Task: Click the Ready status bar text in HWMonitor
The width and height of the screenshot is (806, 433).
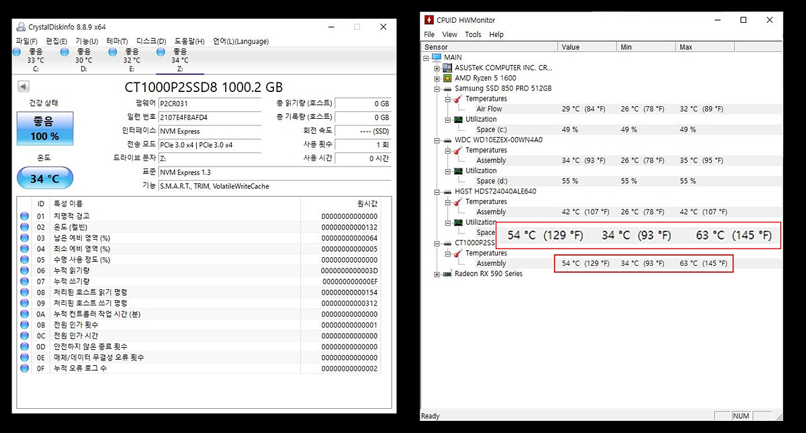Action: [430, 416]
